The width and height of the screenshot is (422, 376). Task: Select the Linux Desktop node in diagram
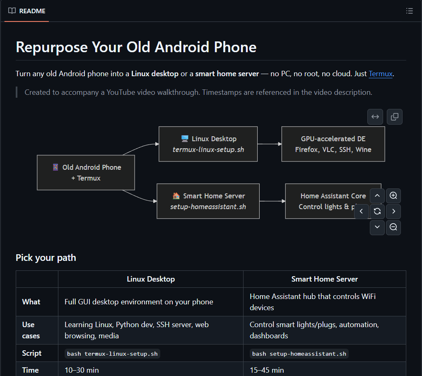pyautogui.click(x=208, y=144)
